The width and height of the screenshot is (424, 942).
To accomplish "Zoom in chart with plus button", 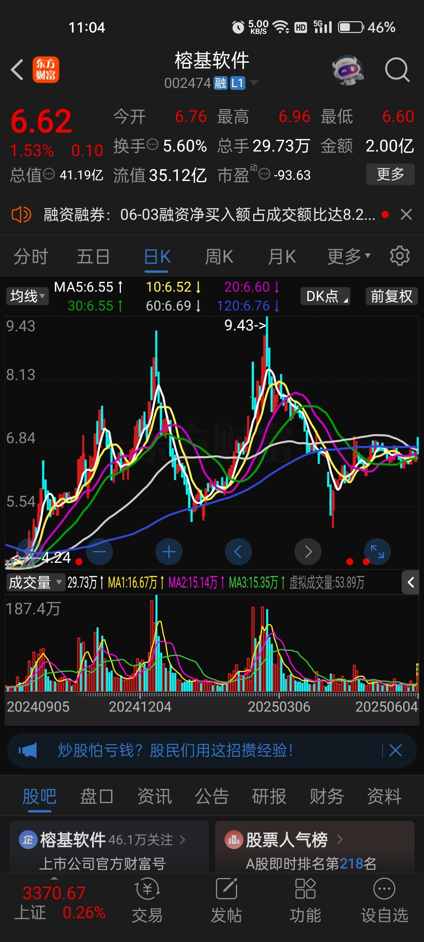I will point(169,551).
